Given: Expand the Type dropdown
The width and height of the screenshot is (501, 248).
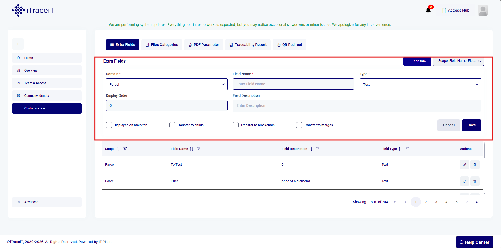Looking at the screenshot, I should point(420,84).
